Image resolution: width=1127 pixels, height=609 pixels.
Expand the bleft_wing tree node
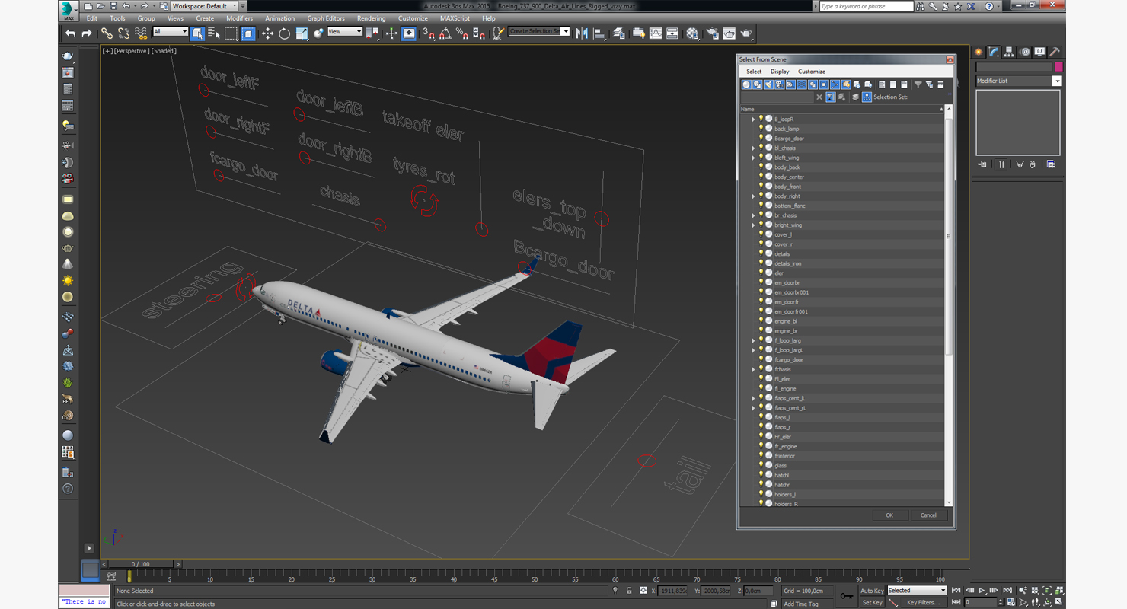753,158
